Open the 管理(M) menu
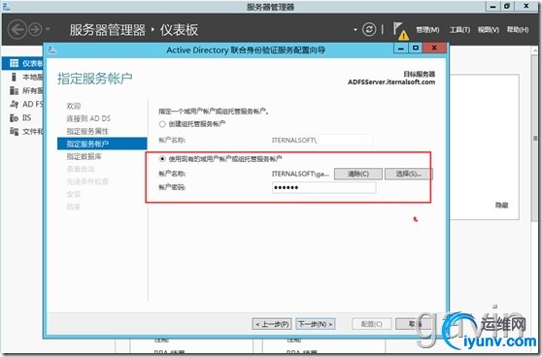Viewport: 542px width, 357px height. (x=427, y=30)
